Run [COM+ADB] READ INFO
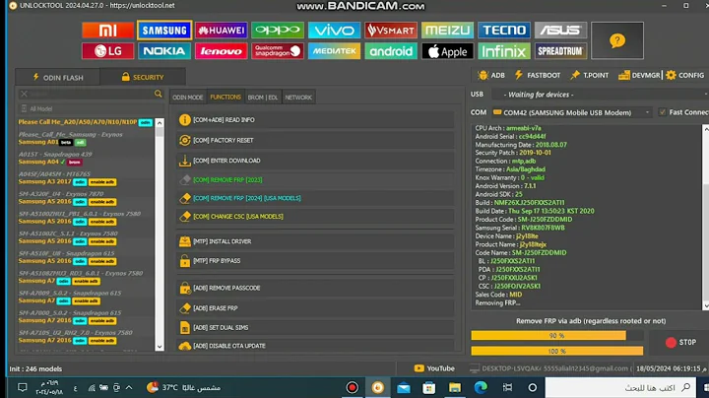The width and height of the screenshot is (709, 398). click(x=316, y=120)
